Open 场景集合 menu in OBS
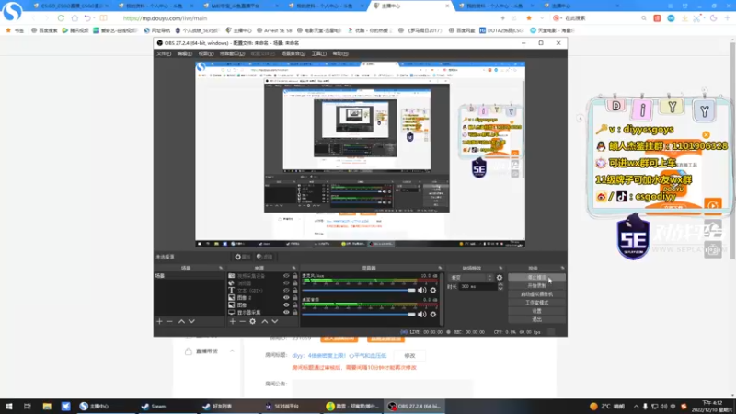 [x=293, y=53]
